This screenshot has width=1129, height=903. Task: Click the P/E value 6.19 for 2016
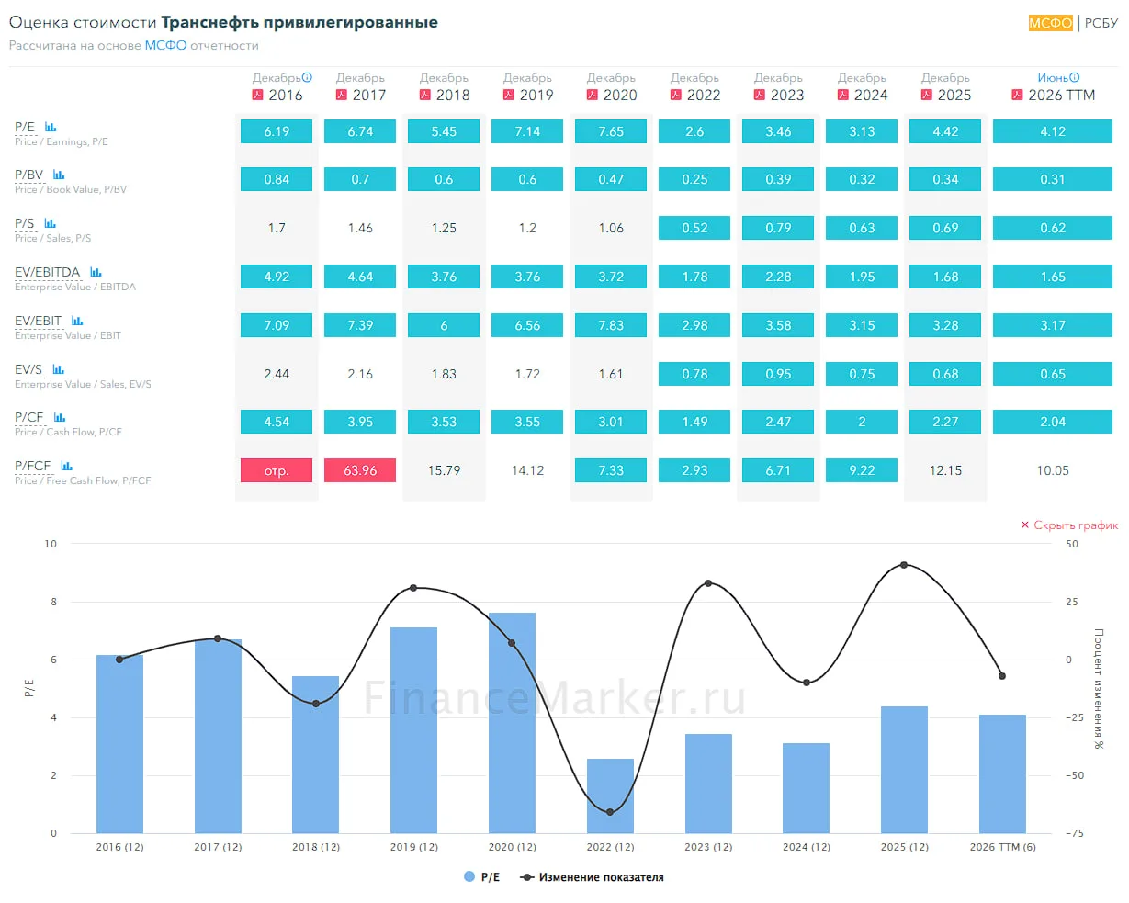pos(277,131)
